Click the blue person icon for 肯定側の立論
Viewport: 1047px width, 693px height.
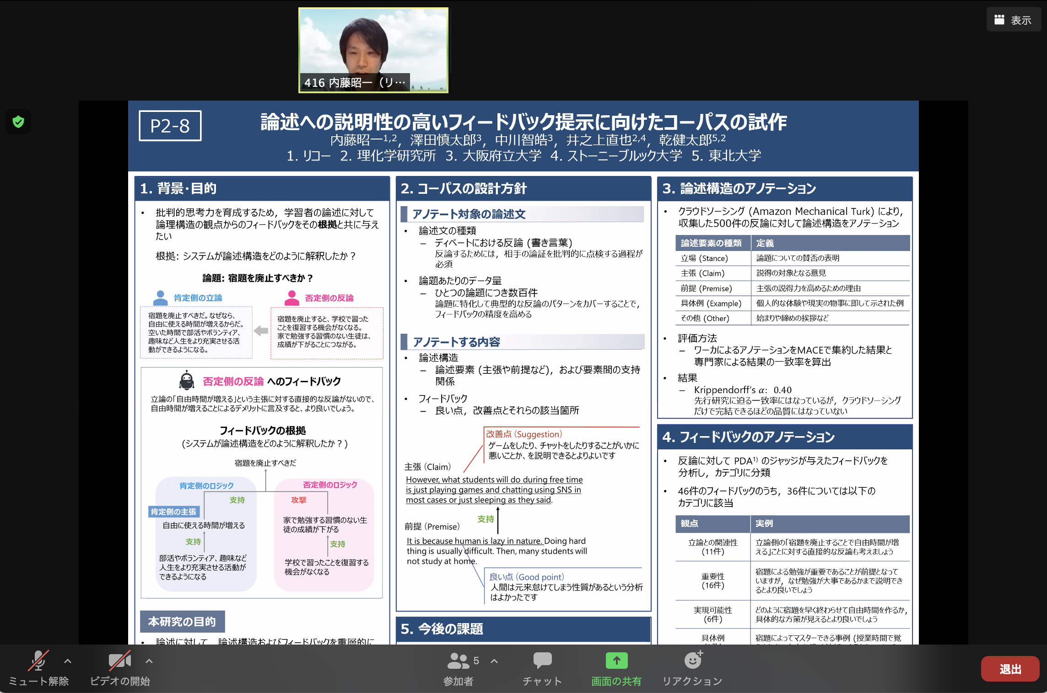point(160,298)
